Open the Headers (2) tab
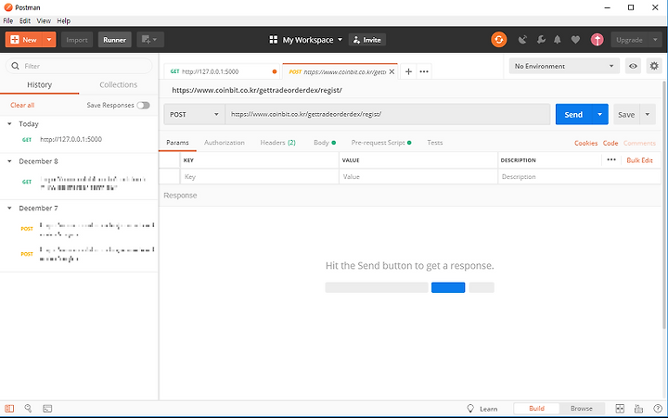This screenshot has width=668, height=418. click(x=277, y=143)
